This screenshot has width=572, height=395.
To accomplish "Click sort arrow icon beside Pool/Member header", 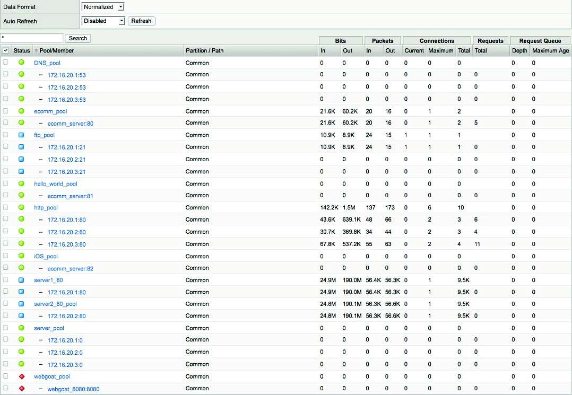I will coord(36,51).
